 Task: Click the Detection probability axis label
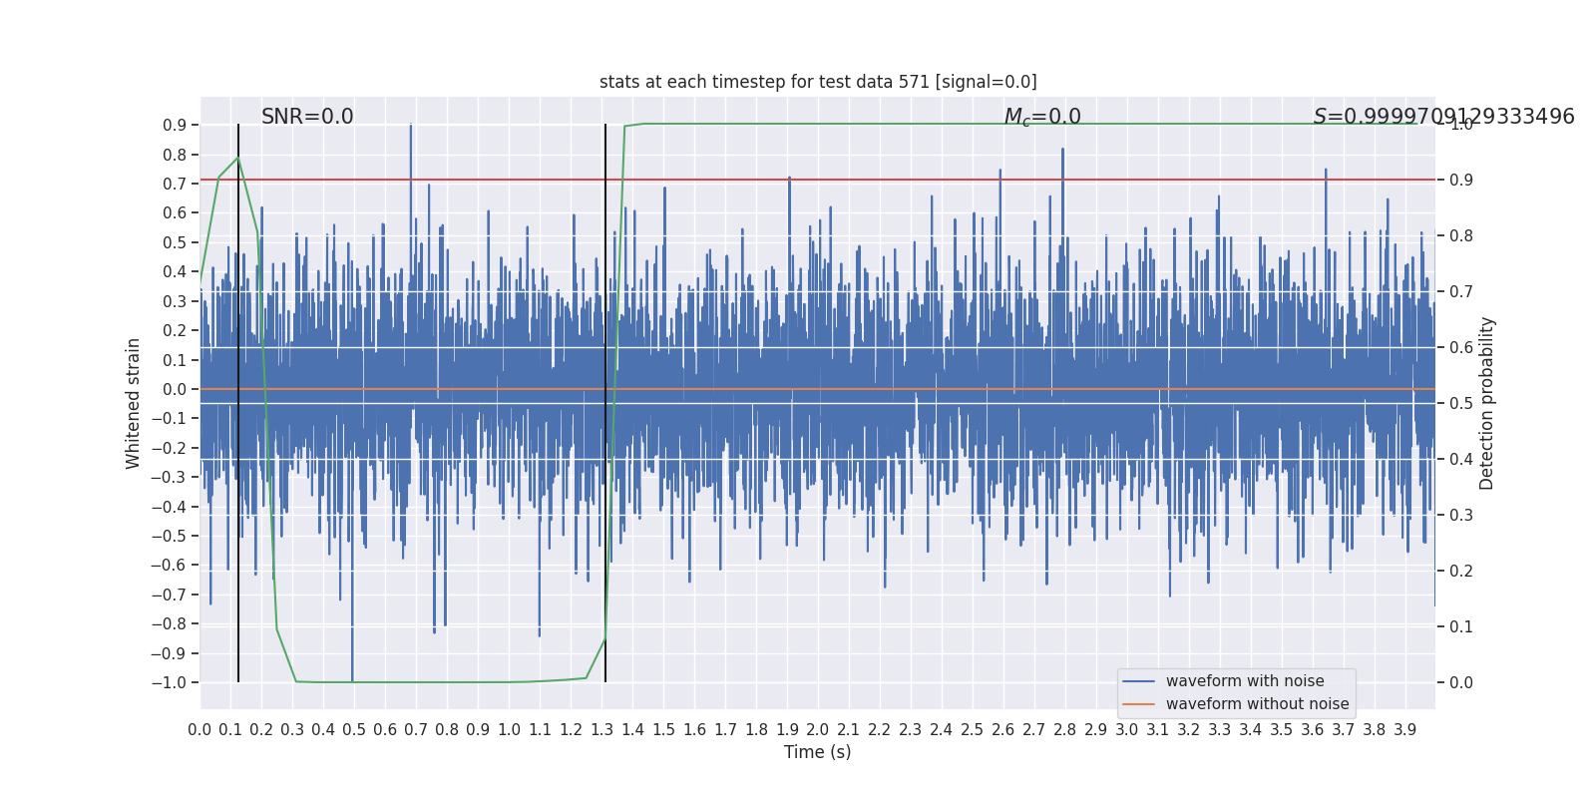[x=1487, y=403]
